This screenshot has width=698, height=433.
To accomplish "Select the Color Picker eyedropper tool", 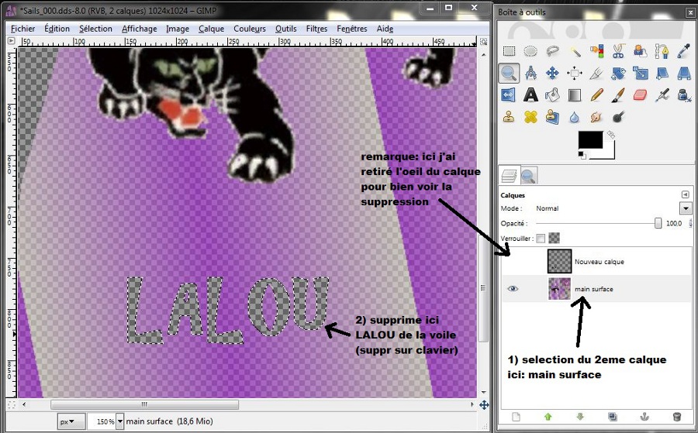I will (x=684, y=52).
